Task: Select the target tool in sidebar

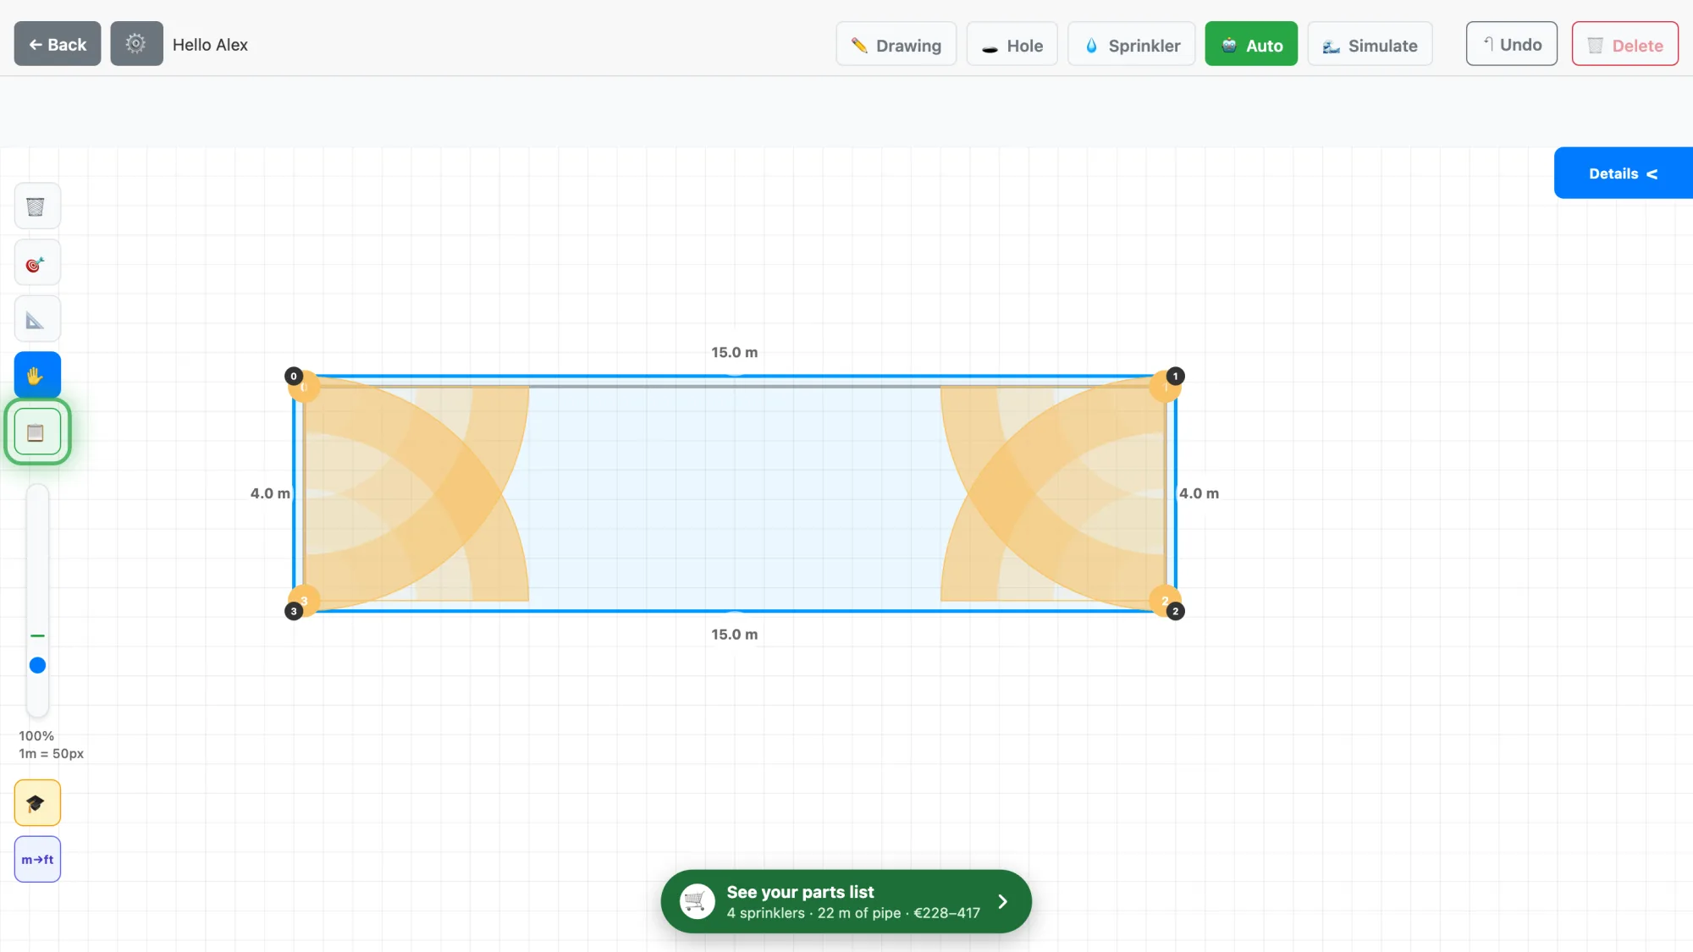Action: tap(37, 263)
